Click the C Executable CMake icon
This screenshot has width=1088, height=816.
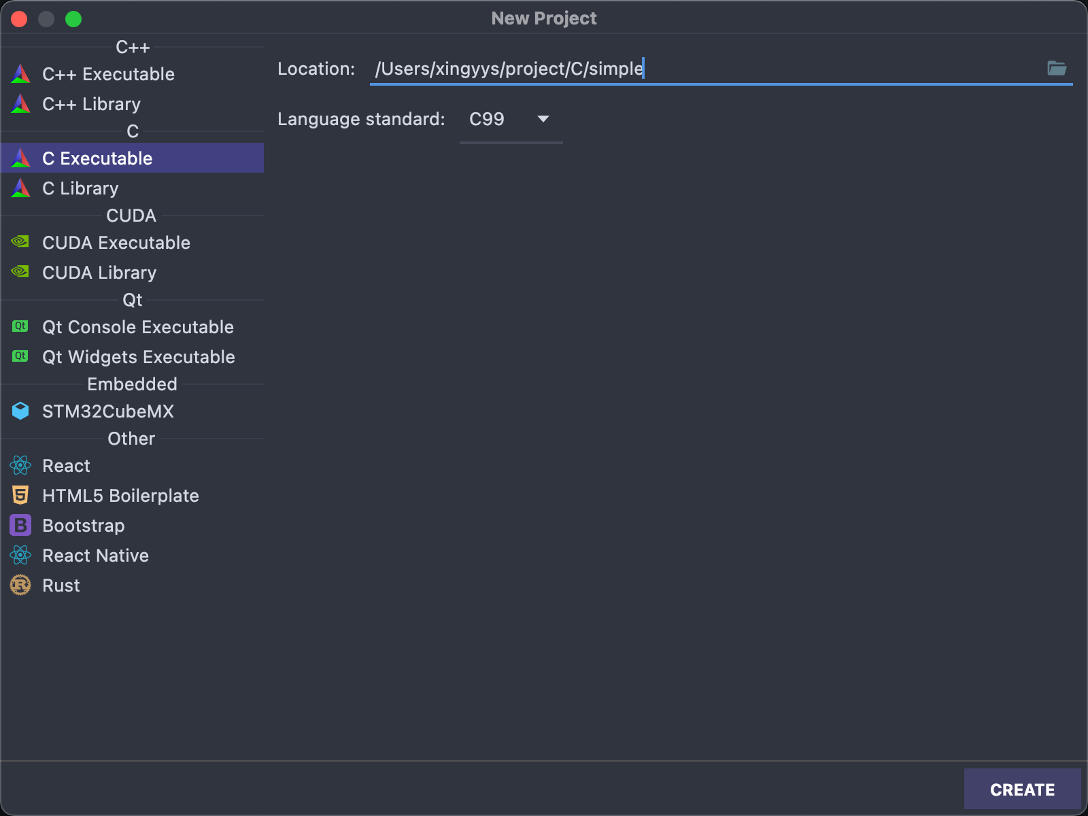[x=21, y=158]
